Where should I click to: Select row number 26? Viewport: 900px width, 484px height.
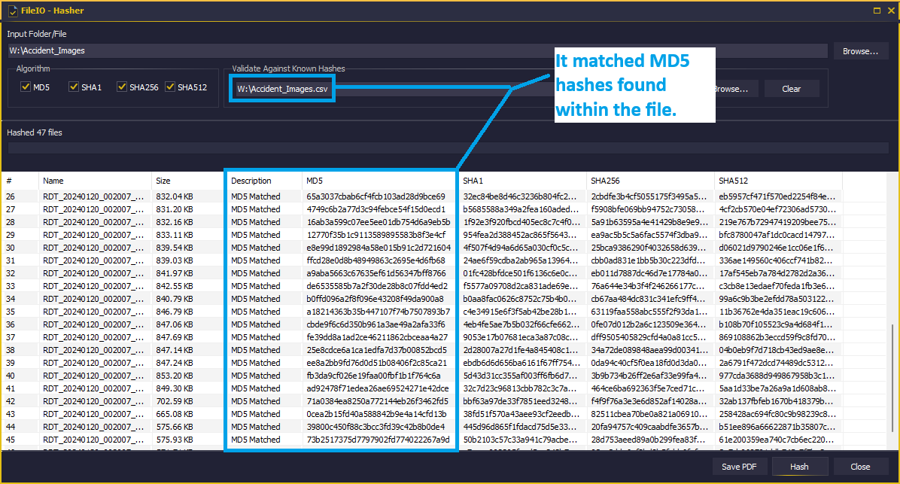point(11,196)
